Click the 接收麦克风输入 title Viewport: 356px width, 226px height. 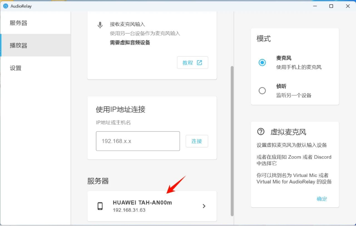tap(128, 24)
